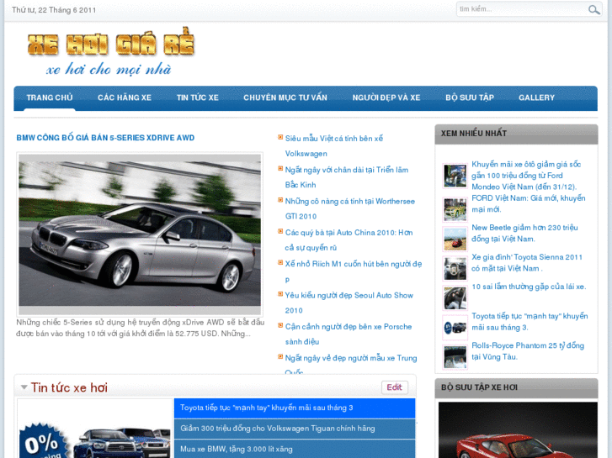This screenshot has width=612, height=458.
Task: Open Những cô nàng cá tính Worthersee GTI link
Action: pos(349,208)
